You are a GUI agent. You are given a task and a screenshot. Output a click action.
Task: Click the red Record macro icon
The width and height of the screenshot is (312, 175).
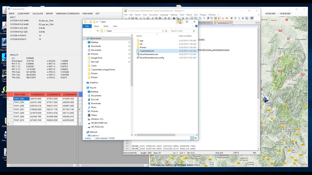[232, 18]
